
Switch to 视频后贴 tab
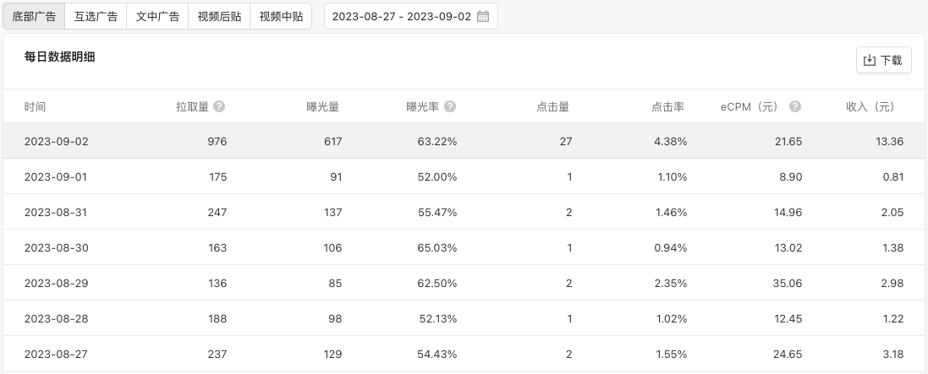click(x=219, y=17)
